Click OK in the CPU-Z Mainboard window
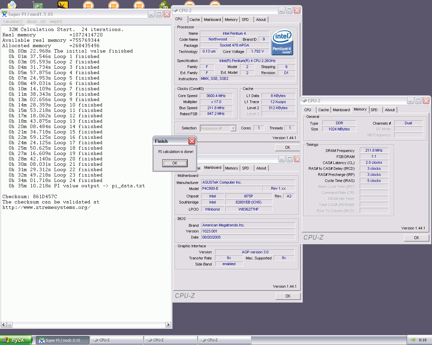Image resolution: width=432 pixels, height=345 pixels. point(288,296)
